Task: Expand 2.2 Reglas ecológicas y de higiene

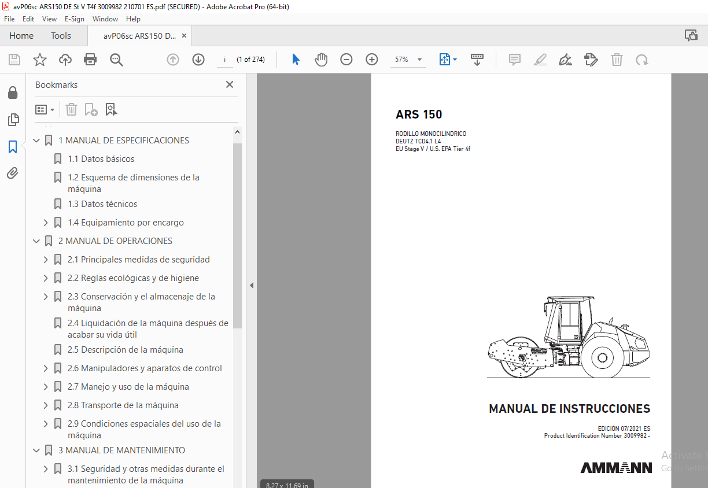Action: point(46,278)
